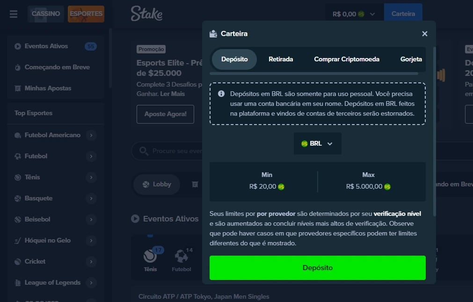Open the Gorjeta tab
The height and width of the screenshot is (302, 473).
(411, 59)
